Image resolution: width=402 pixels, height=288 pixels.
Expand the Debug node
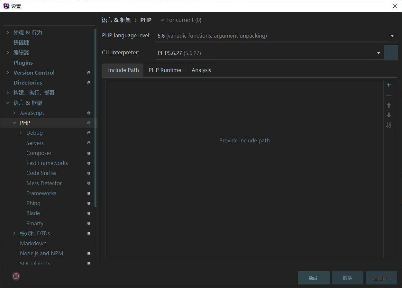pos(21,133)
